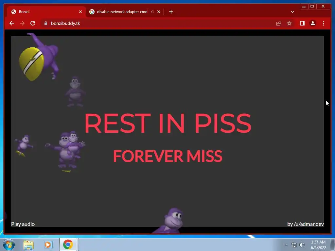
Task: Close the Bonzi! tab
Action: pos(80,12)
